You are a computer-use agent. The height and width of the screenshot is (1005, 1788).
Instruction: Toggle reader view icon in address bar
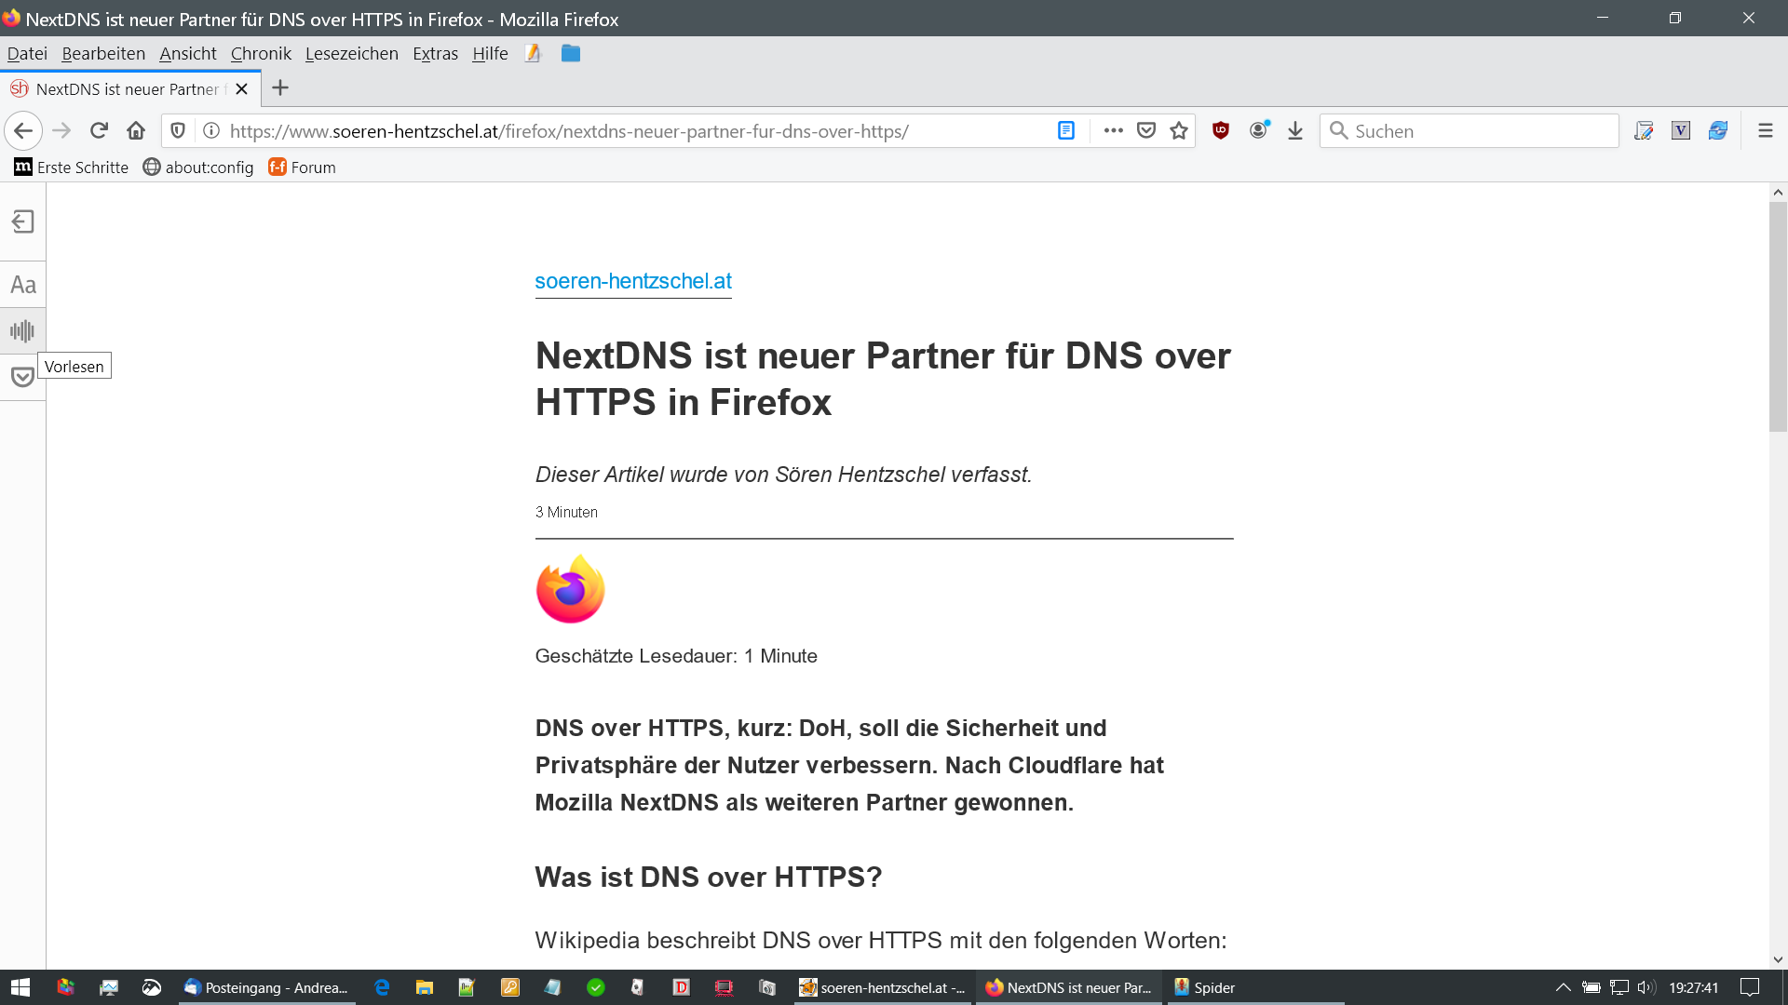click(x=1066, y=131)
